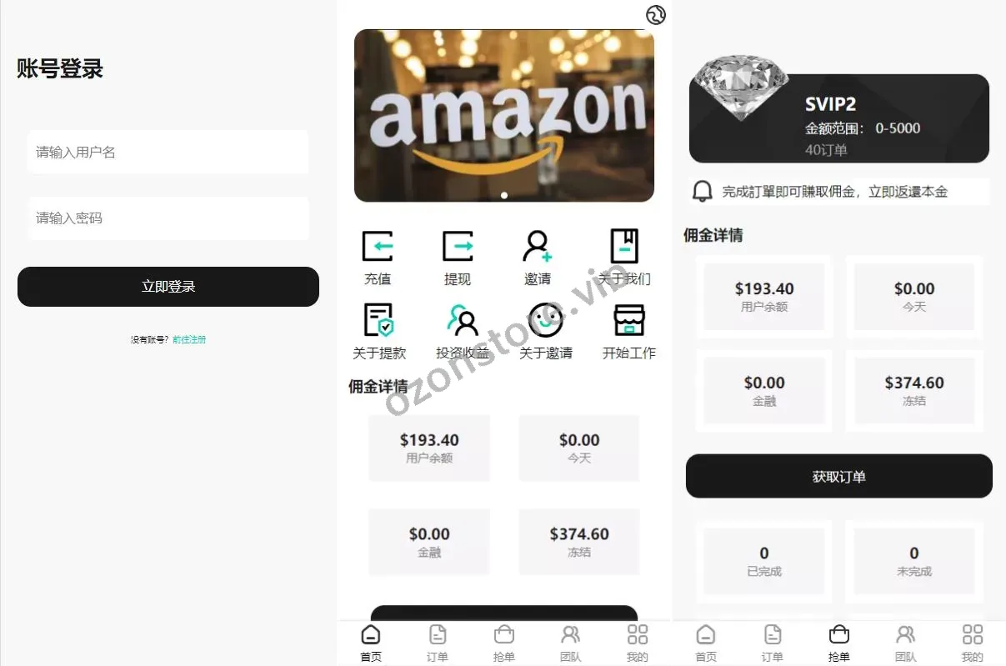Switch to 首页 tab in middle panel

[371, 643]
